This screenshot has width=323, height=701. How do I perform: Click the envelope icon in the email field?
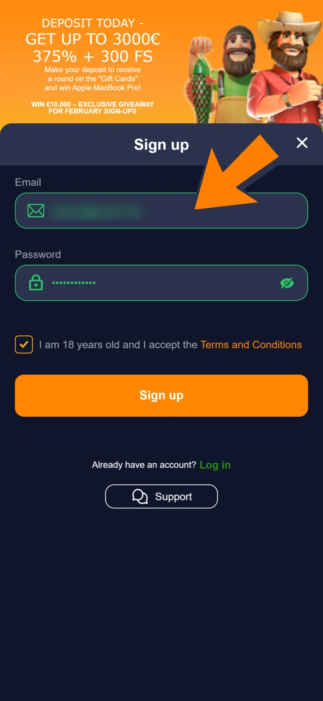tap(36, 210)
